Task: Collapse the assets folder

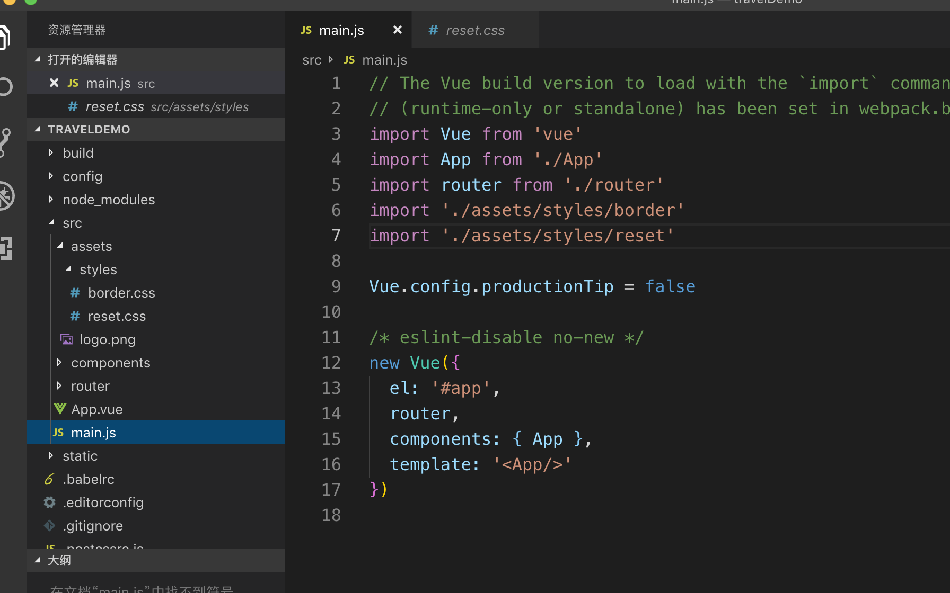Action: click(60, 246)
